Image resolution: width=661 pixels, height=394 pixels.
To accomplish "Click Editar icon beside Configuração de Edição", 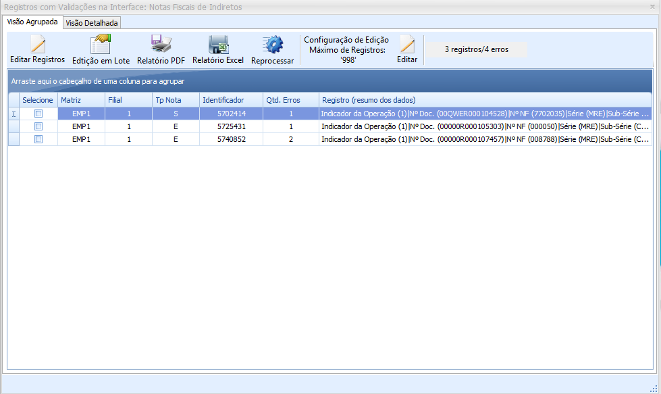I will click(x=407, y=45).
